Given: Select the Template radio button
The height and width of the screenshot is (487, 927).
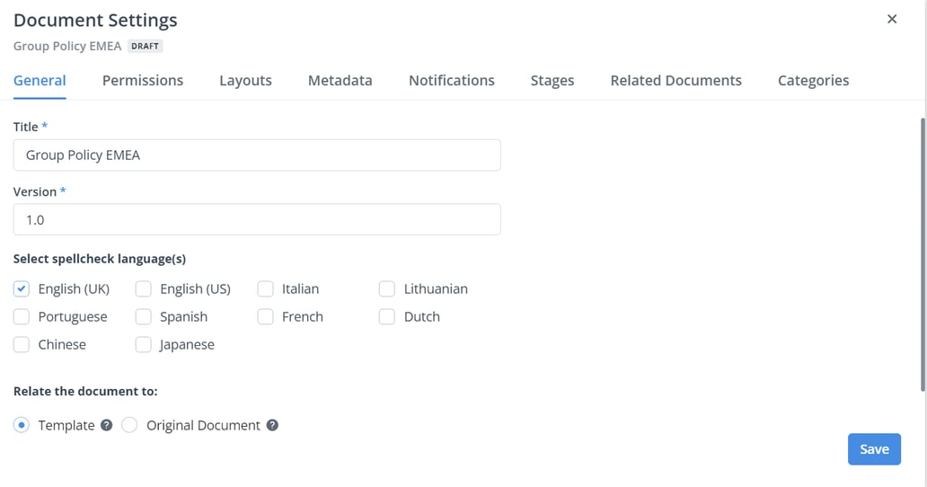Looking at the screenshot, I should tap(22, 425).
